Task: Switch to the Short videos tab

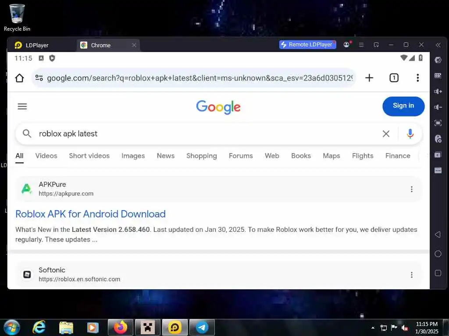Action: tap(89, 156)
